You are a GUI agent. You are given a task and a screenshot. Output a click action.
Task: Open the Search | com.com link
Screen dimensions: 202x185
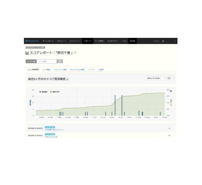point(51,137)
